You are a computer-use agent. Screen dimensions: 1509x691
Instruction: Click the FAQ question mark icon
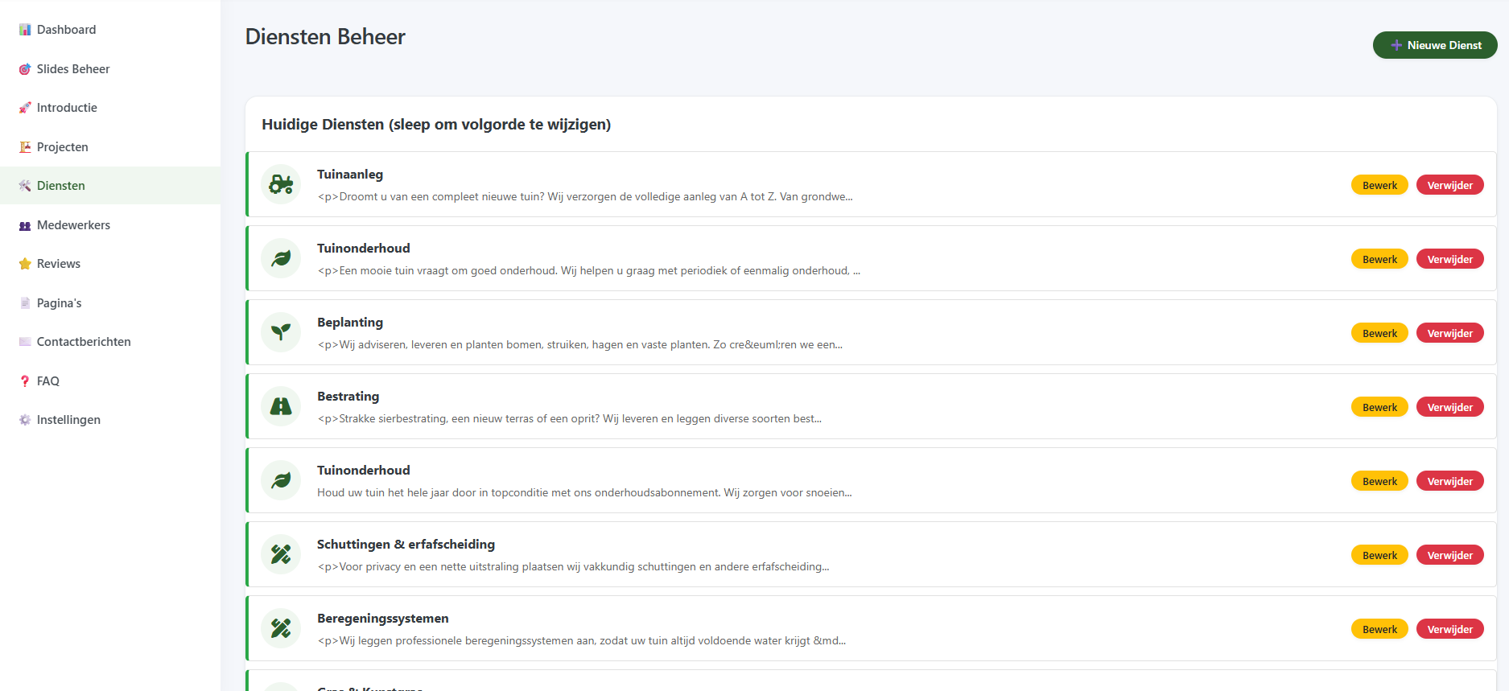click(25, 381)
